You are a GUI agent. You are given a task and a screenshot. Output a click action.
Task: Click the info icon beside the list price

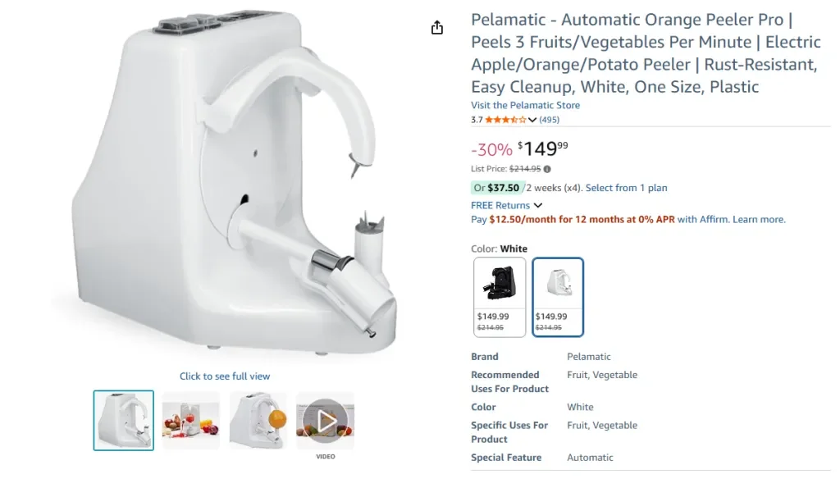coord(546,168)
